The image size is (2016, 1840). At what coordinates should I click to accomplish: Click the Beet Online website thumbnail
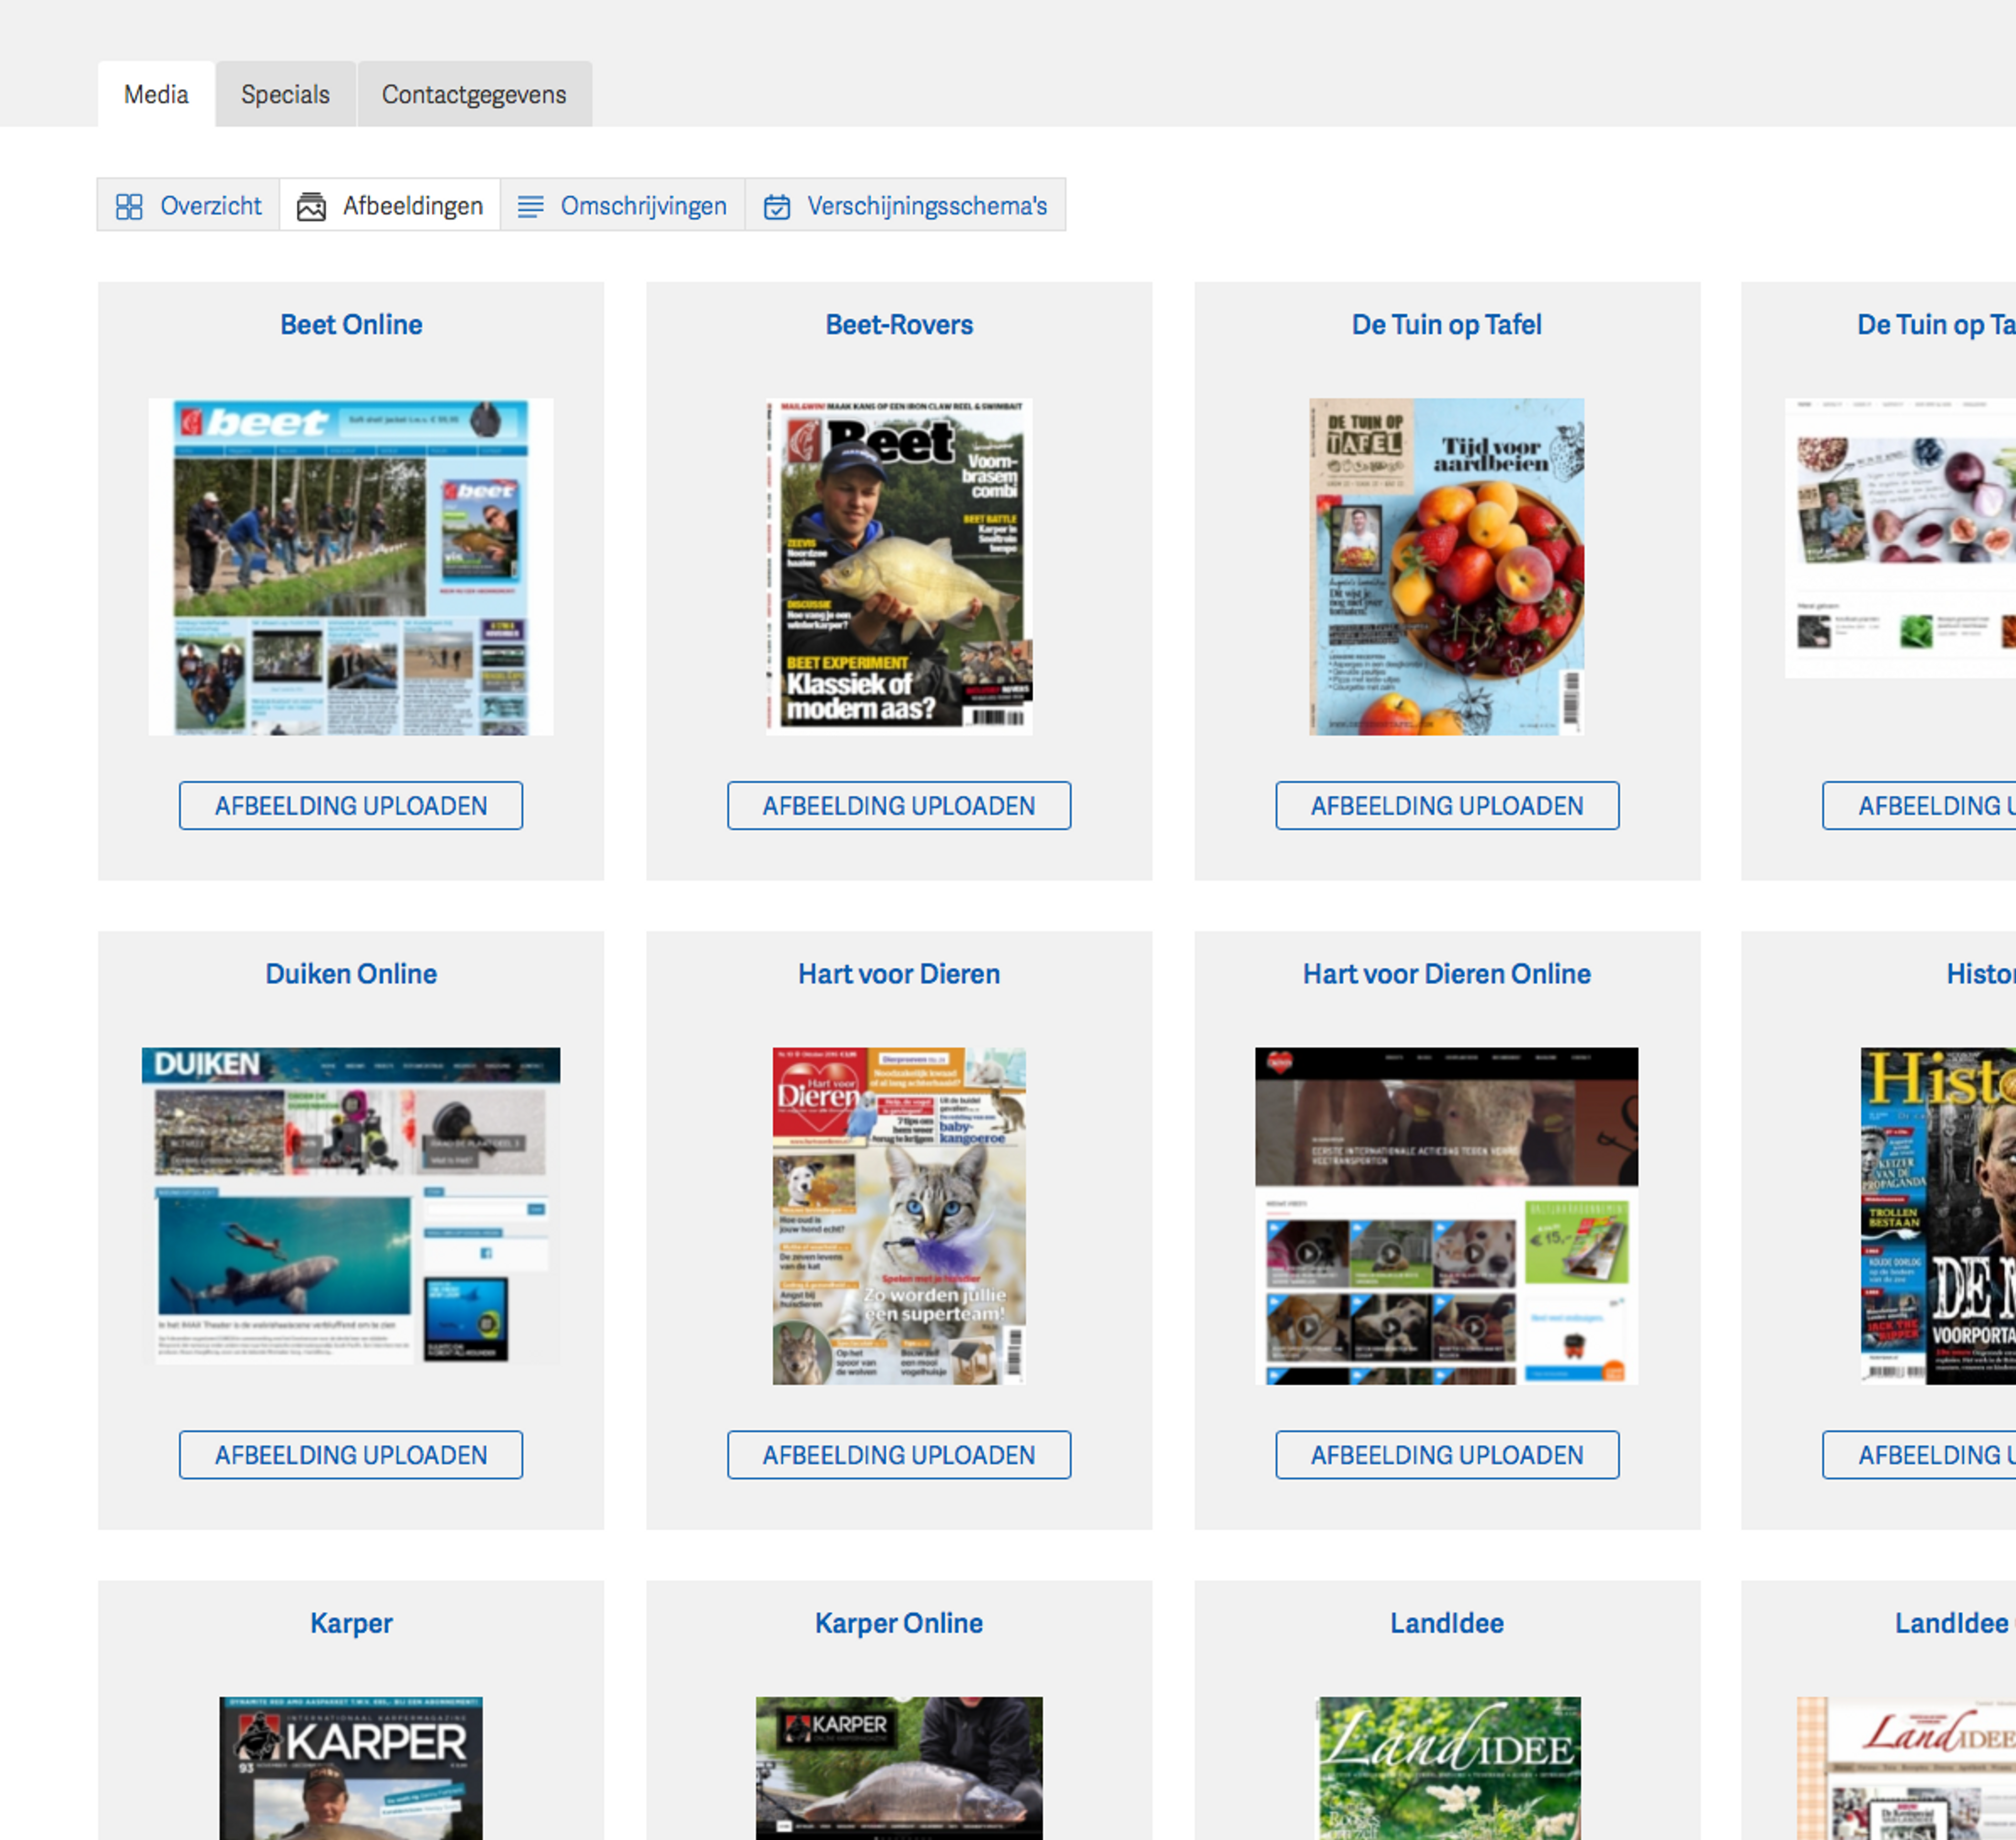click(351, 567)
